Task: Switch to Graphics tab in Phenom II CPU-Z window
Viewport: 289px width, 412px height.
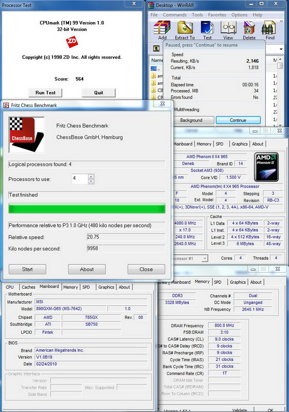Action: coord(240,144)
